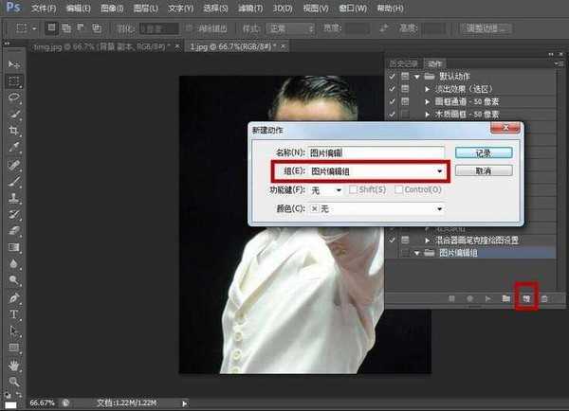Viewport: 569px width, 411px height.
Task: Toggle the Shift(S) checkbox
Action: 353,189
